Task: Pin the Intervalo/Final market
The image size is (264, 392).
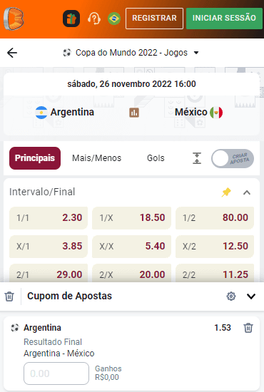Action: coord(226,192)
